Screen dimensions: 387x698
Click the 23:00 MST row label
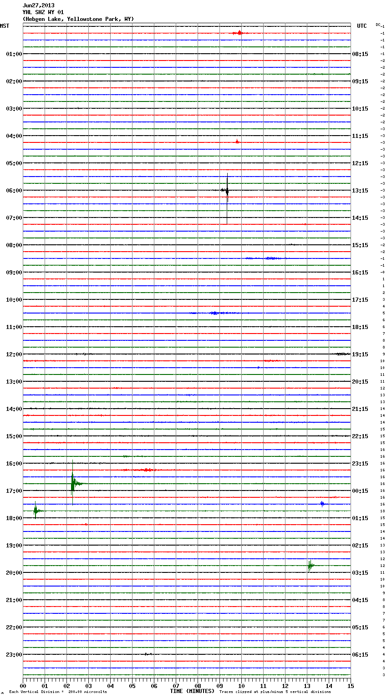(14, 655)
